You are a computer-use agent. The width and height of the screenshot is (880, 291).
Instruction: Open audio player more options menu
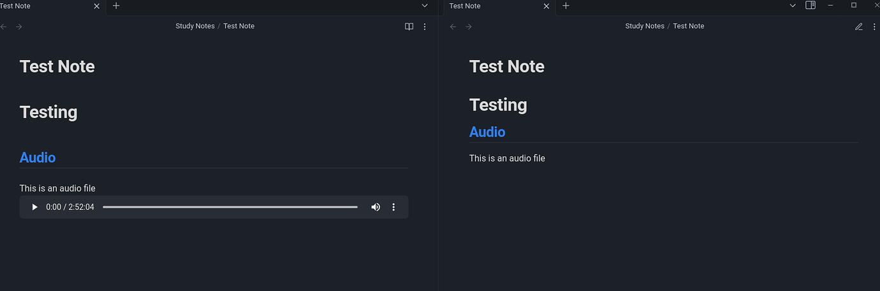393,207
